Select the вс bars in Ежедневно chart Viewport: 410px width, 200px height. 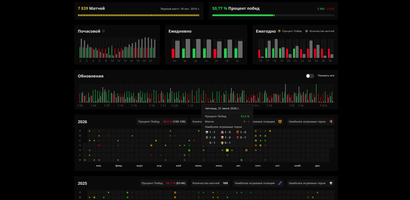239,48
